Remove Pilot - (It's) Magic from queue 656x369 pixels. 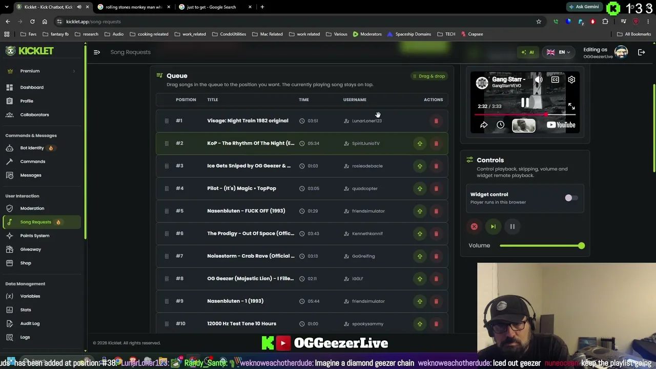coord(436,189)
